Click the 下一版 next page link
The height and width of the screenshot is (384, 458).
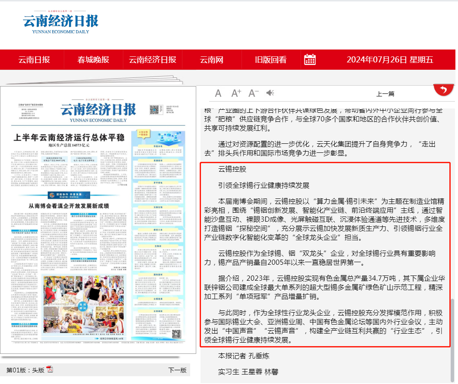pos(177,370)
